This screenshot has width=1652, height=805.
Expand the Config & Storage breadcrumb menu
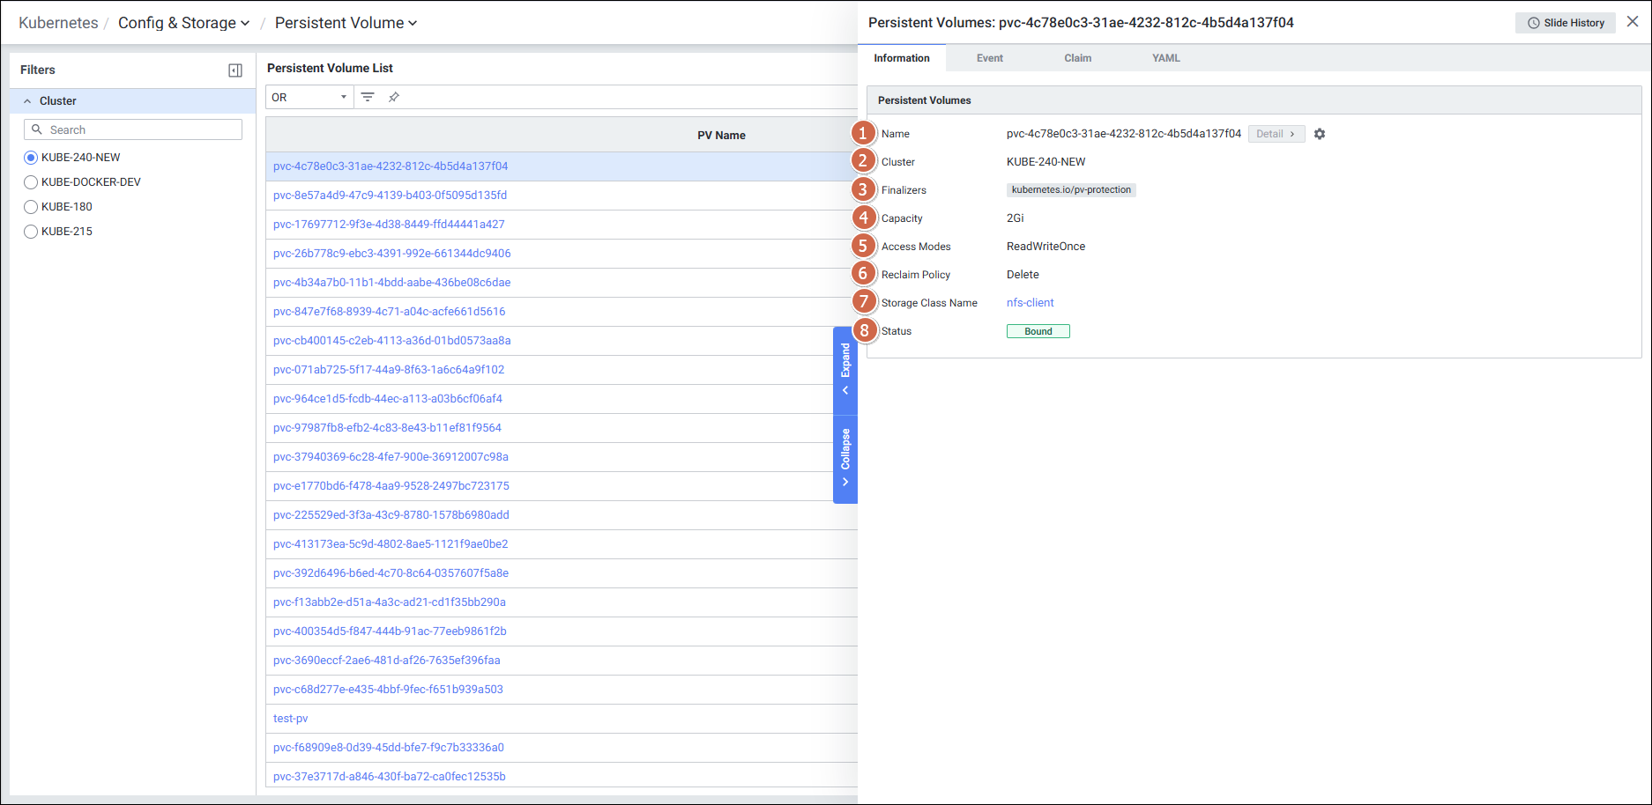pos(183,23)
